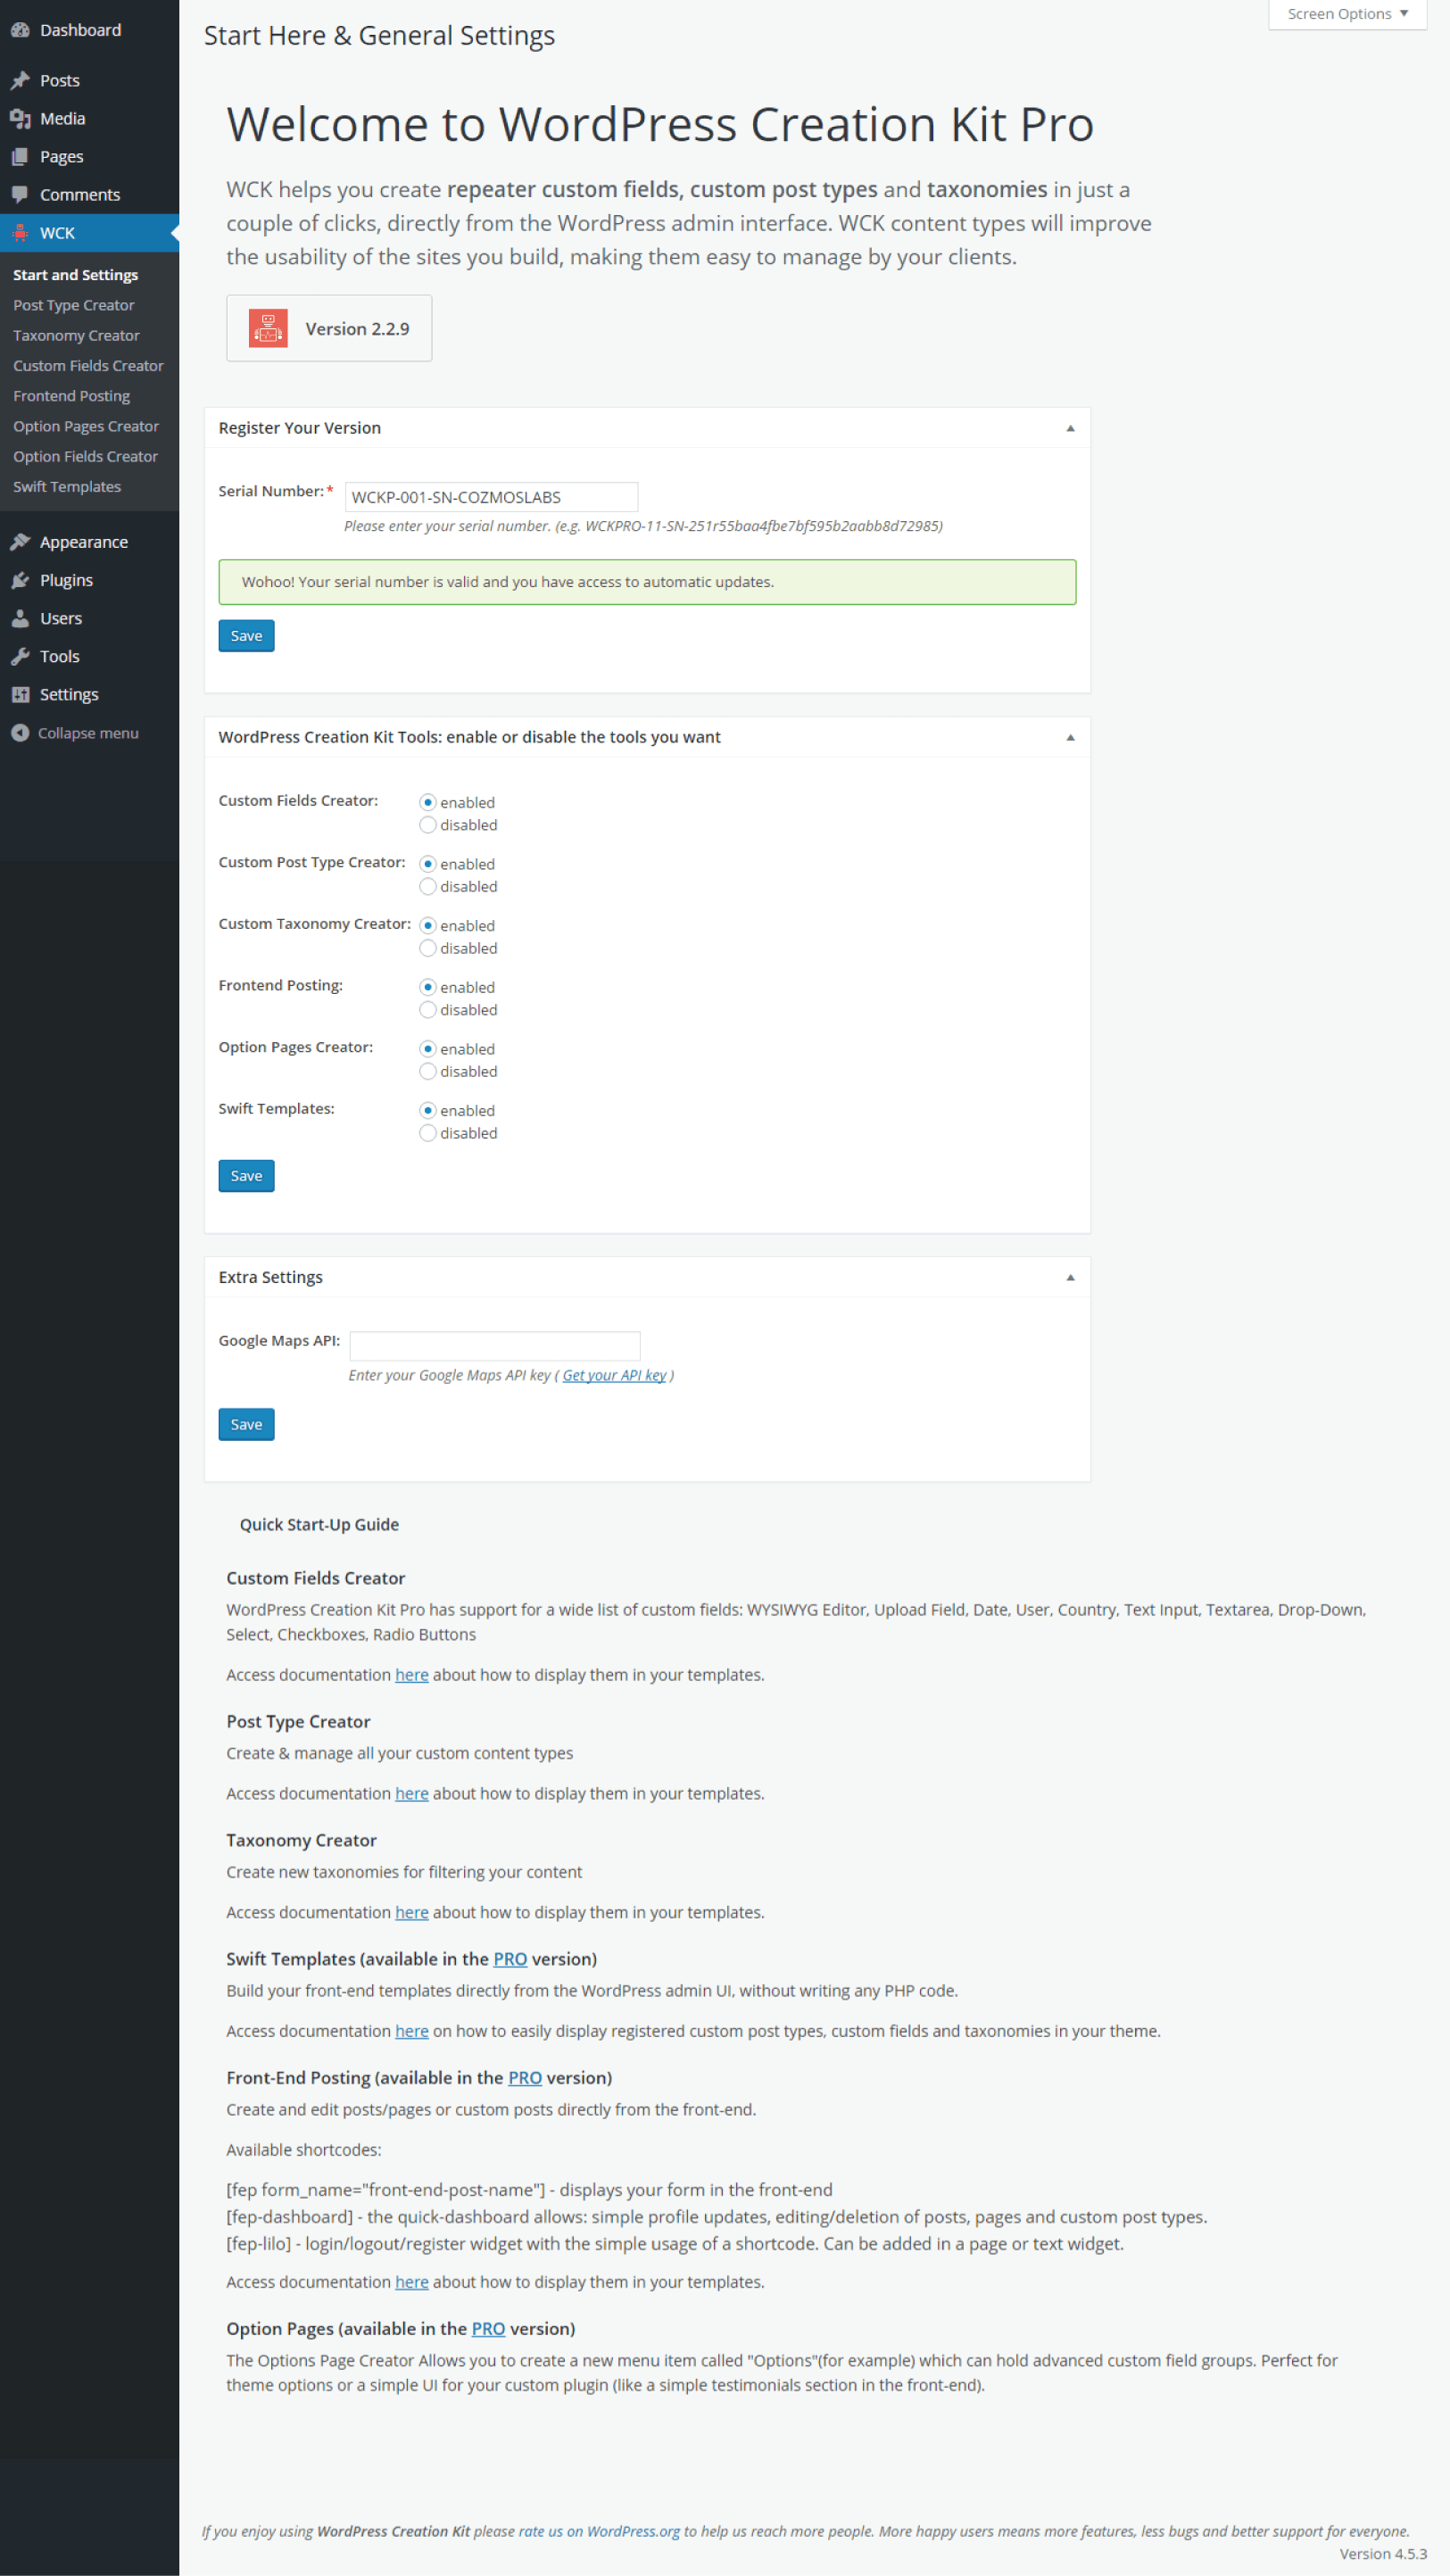Click the Pages icon in sidebar
The width and height of the screenshot is (1450, 2576).
click(x=20, y=156)
